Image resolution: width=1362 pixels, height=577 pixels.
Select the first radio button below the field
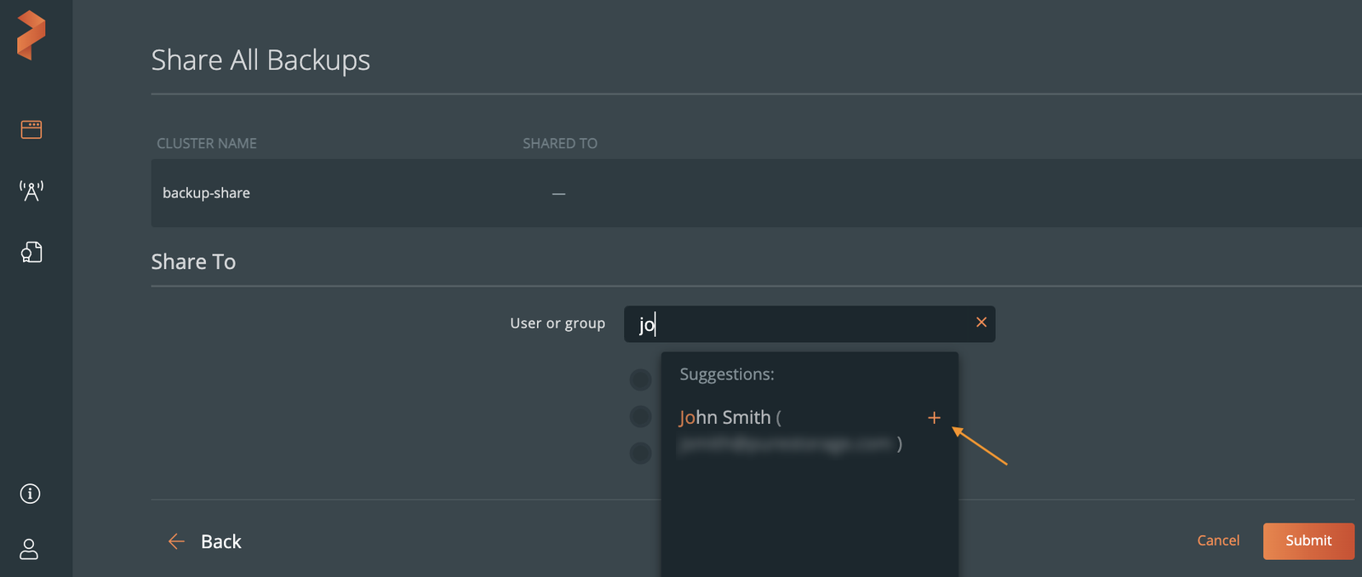tap(640, 380)
